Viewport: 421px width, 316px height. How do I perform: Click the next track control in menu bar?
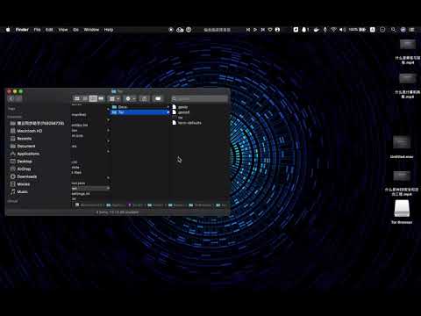click(x=262, y=30)
